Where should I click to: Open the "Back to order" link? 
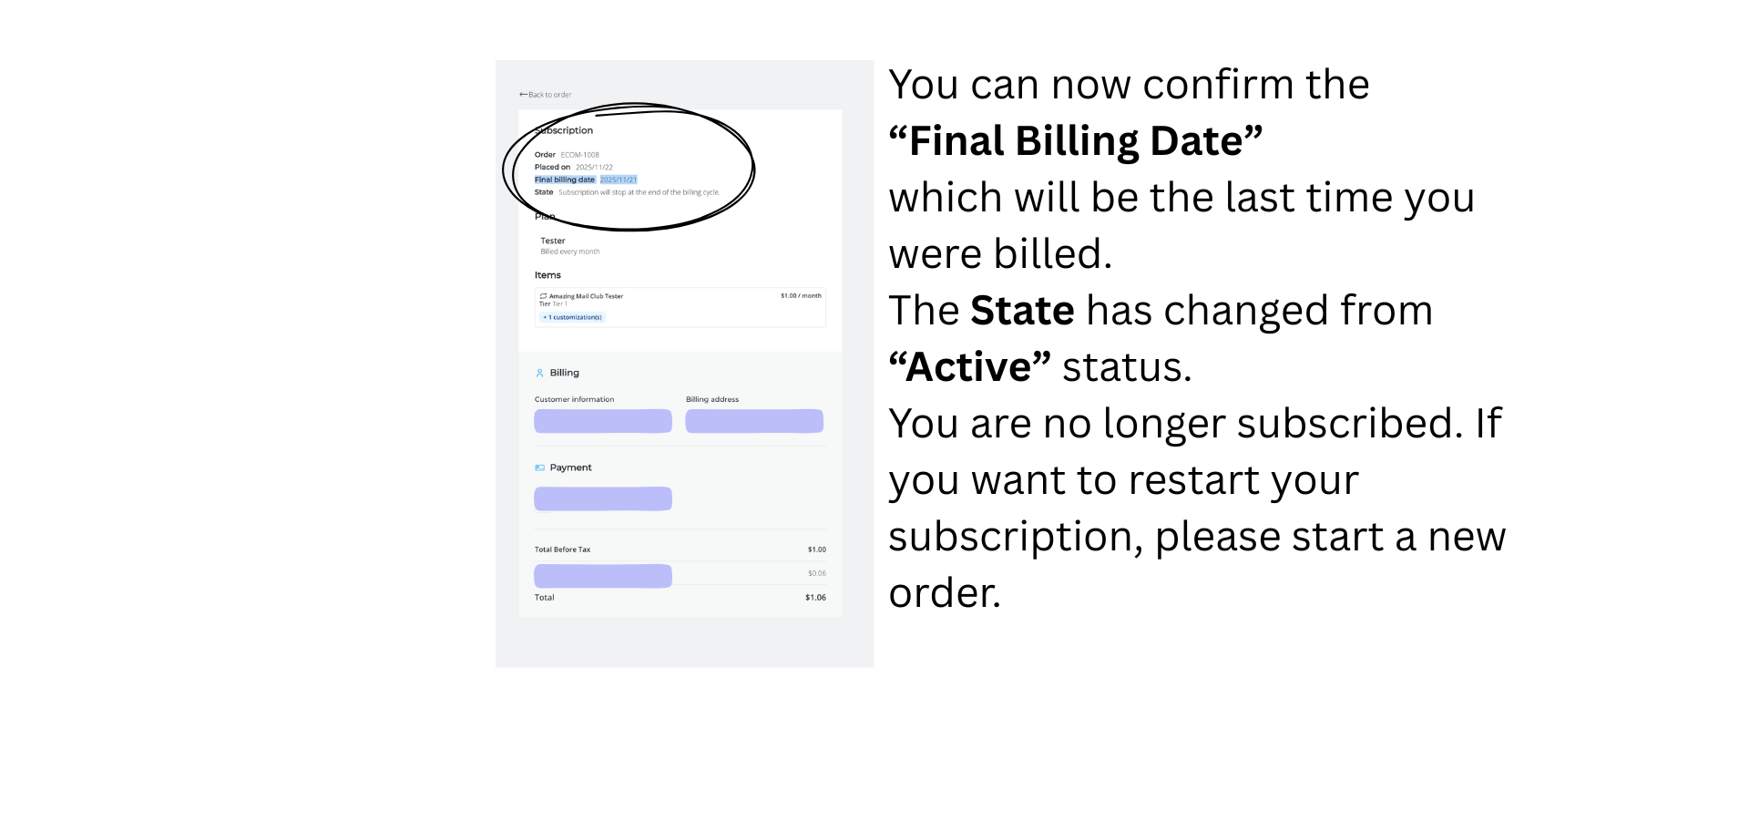coord(549,95)
